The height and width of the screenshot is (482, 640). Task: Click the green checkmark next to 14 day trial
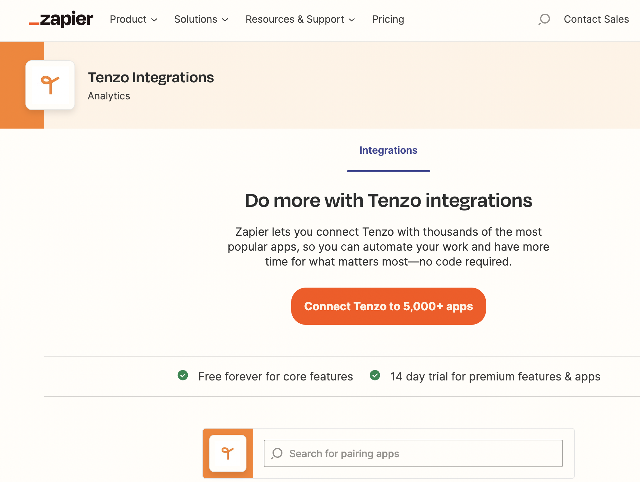[x=375, y=375]
